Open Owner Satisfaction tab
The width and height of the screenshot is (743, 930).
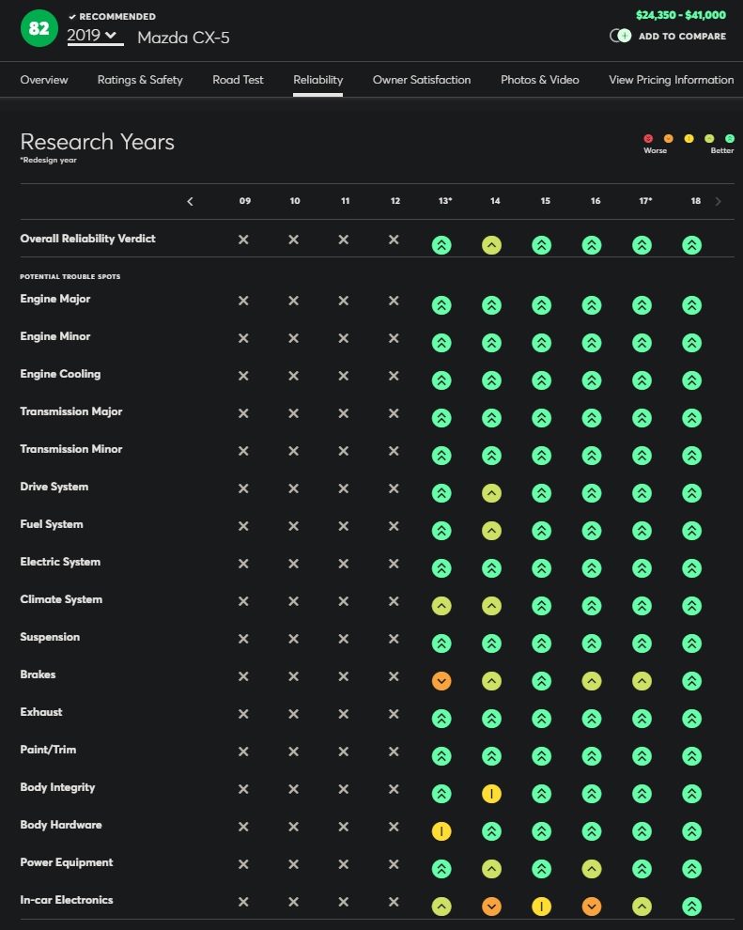click(x=422, y=80)
